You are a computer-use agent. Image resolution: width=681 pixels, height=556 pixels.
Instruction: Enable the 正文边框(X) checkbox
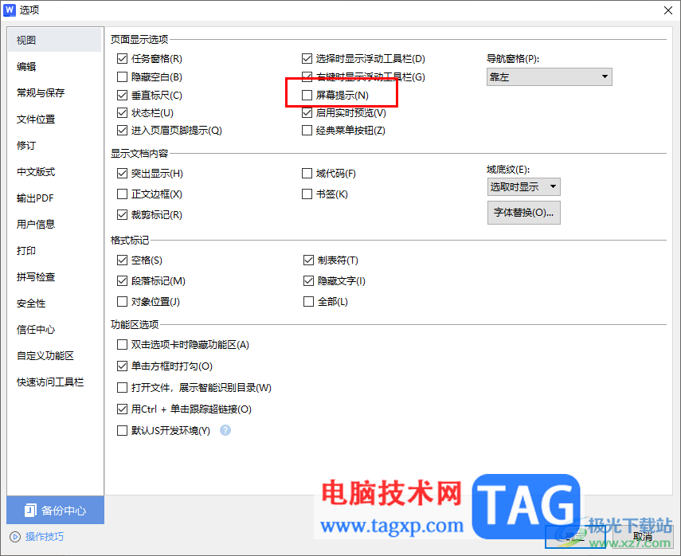(x=122, y=194)
